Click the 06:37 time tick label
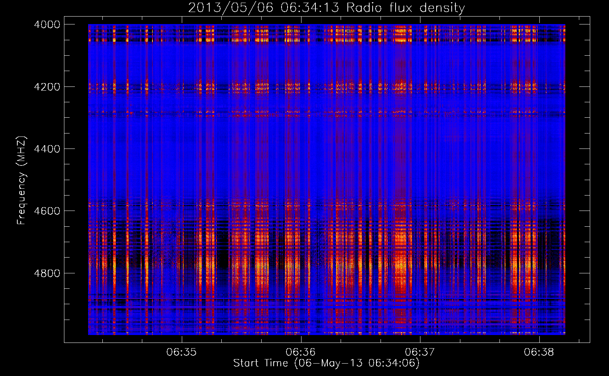 [420, 352]
